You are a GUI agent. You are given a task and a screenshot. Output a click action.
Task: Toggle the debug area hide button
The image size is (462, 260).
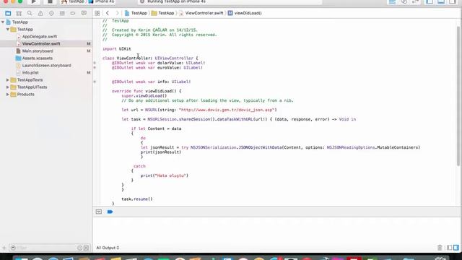(x=99, y=212)
